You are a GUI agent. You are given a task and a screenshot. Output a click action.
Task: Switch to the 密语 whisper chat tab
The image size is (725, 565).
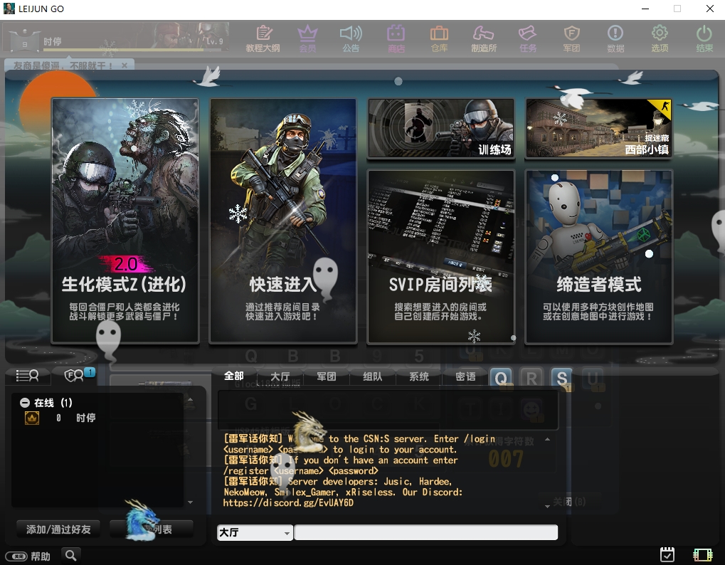464,376
